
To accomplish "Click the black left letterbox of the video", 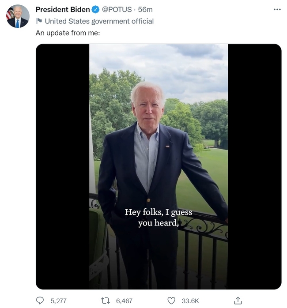I will point(62,166).
